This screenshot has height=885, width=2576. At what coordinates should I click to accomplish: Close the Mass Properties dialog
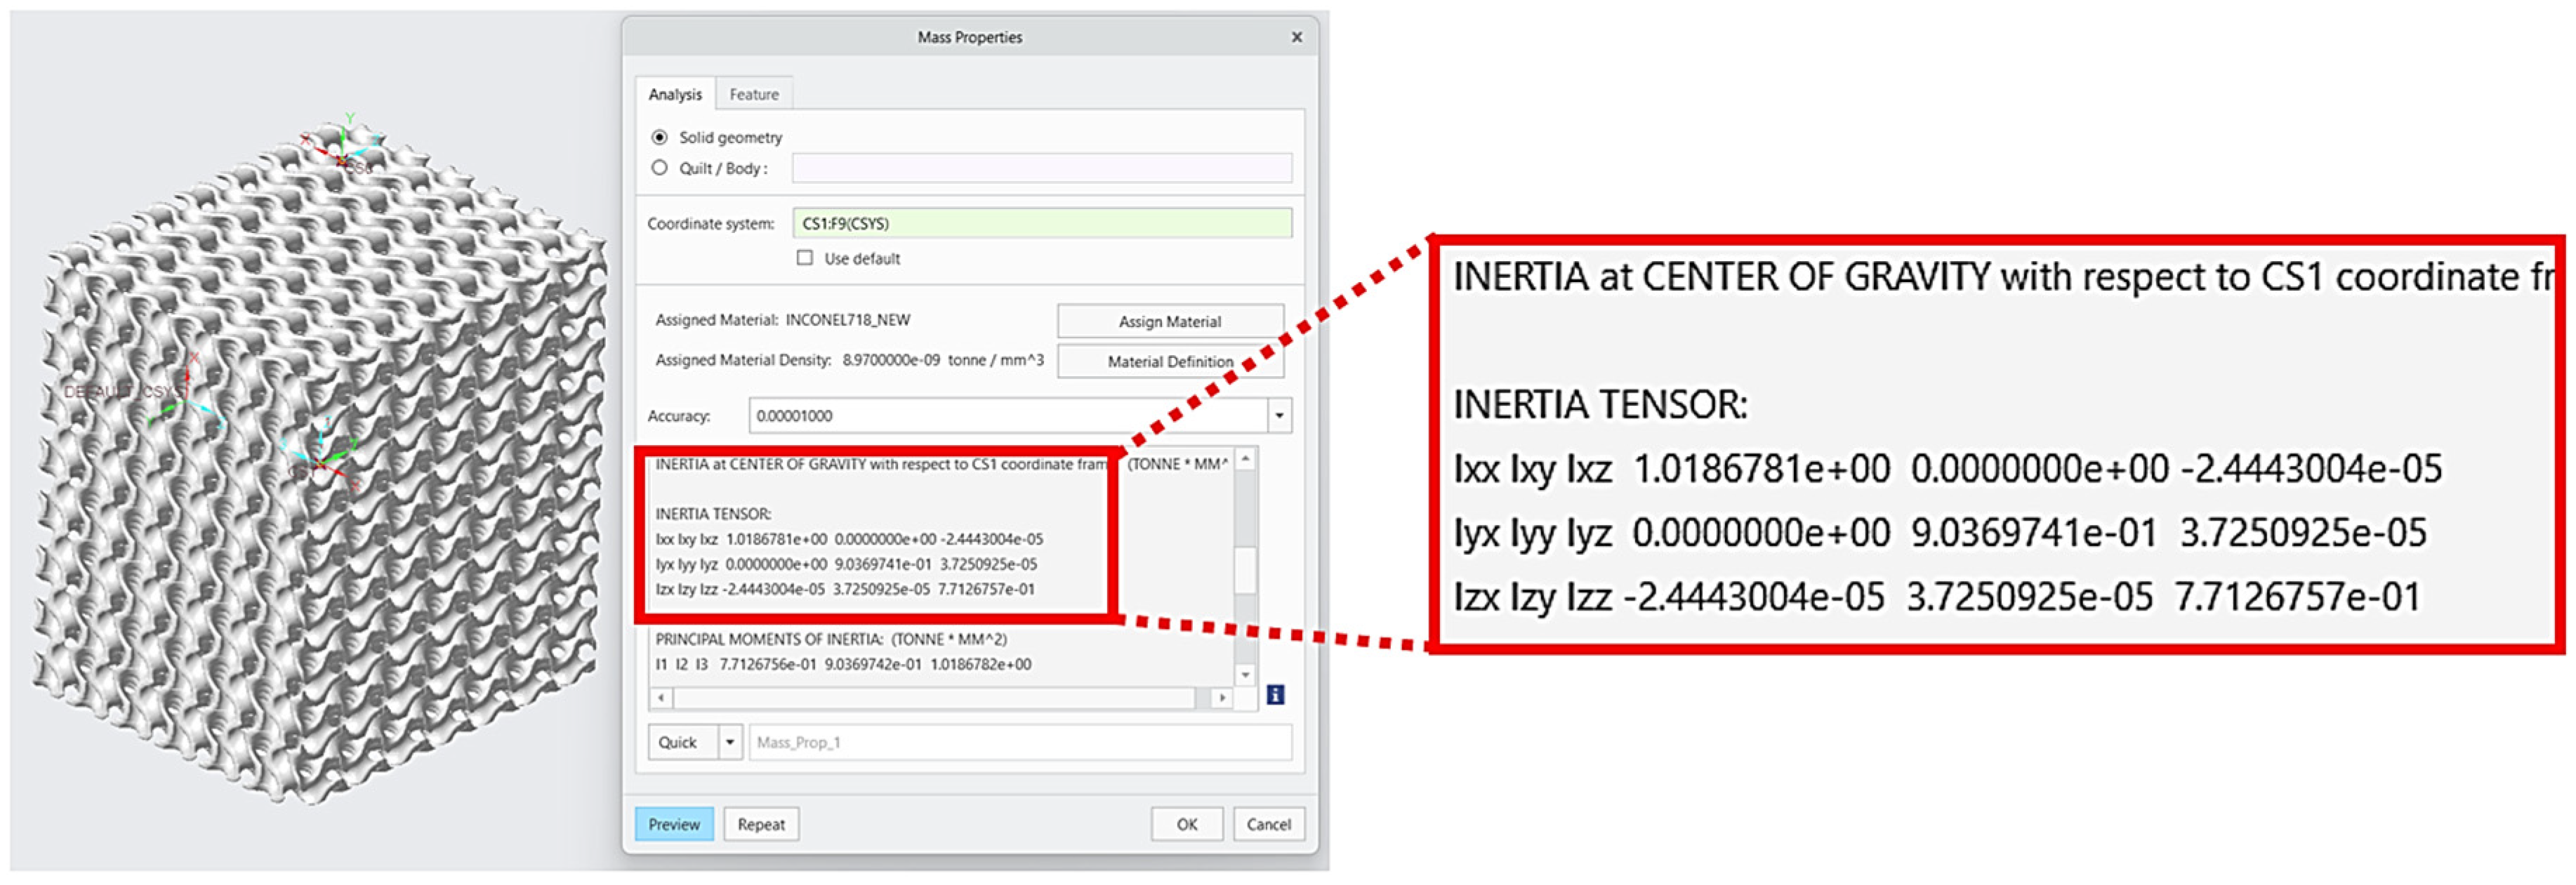(x=1296, y=37)
